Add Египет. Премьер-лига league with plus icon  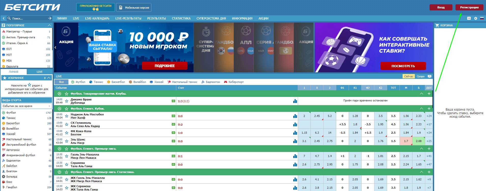[x=429, y=149]
